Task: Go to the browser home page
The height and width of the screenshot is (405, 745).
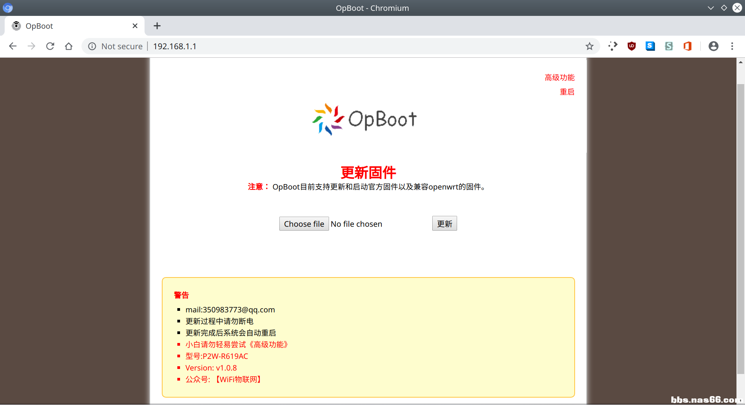Action: [x=69, y=46]
